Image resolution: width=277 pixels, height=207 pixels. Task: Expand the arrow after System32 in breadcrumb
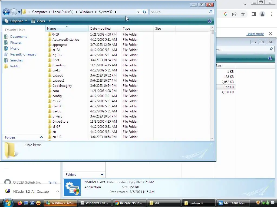coord(116,12)
